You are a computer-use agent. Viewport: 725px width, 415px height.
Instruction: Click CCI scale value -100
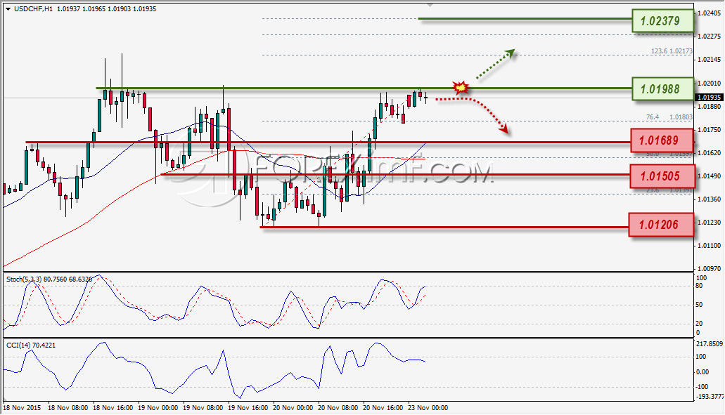701,387
